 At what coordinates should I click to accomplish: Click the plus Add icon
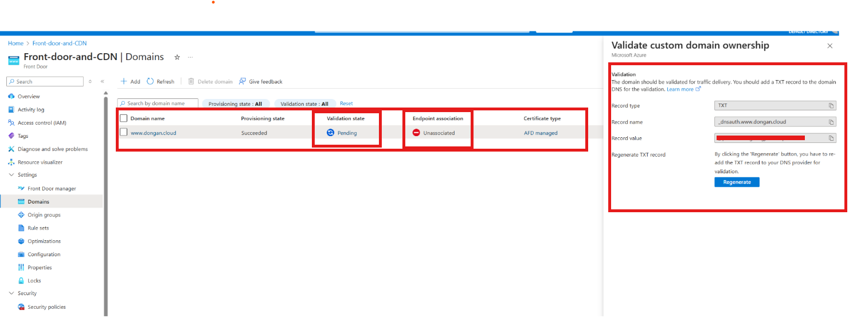pyautogui.click(x=123, y=81)
